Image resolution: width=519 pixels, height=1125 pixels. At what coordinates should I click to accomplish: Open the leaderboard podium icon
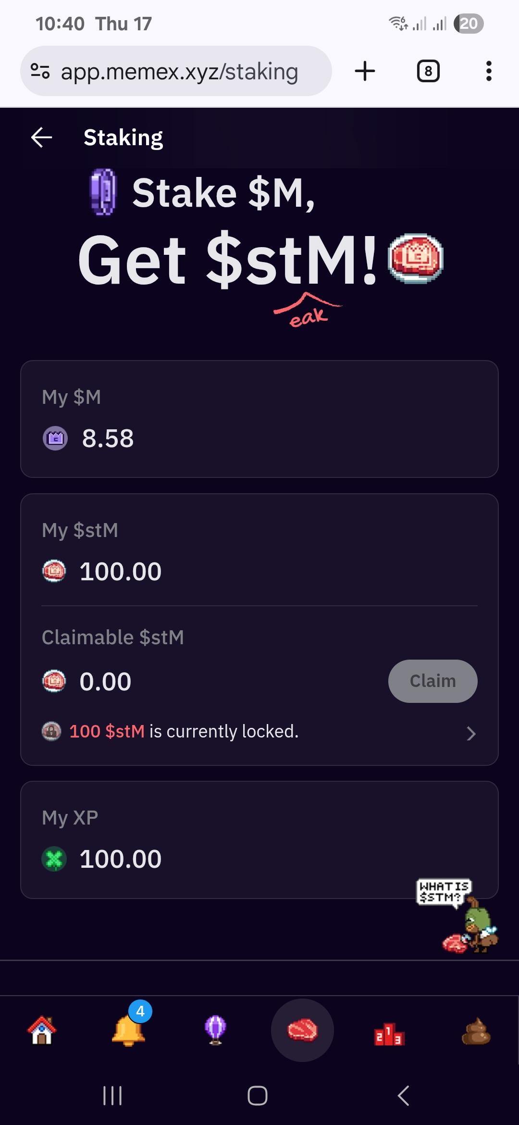[x=389, y=1033]
